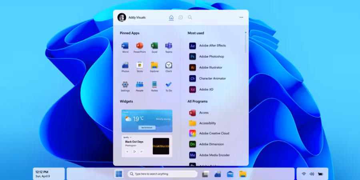Click the Phantogram artist name
The width and height of the screenshot is (360, 180).
[131, 146]
